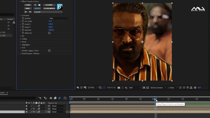The height and width of the screenshot is (118, 210).
Task: Click the Boris FX B logo
Action: [x=60, y=7]
